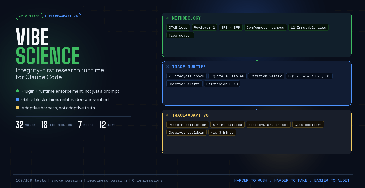This screenshot has width=365, height=188.
Task: Click the TRACE+ADAPT V0 badge
Action: 63,16
